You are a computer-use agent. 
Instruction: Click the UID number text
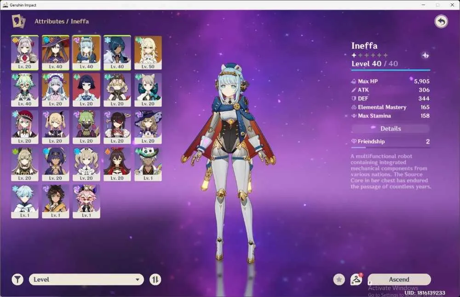tap(425, 292)
